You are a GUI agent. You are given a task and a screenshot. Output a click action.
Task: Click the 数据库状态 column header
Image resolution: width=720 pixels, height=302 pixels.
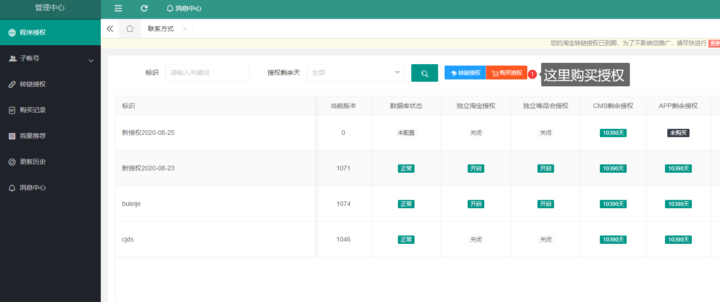406,106
